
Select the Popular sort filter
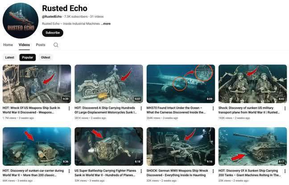[28, 58]
